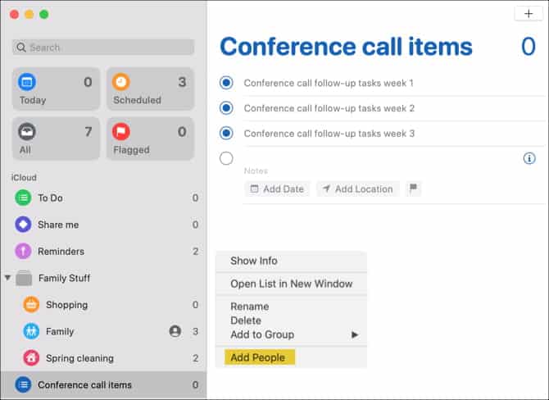Click Open List in New Window

[x=291, y=284]
